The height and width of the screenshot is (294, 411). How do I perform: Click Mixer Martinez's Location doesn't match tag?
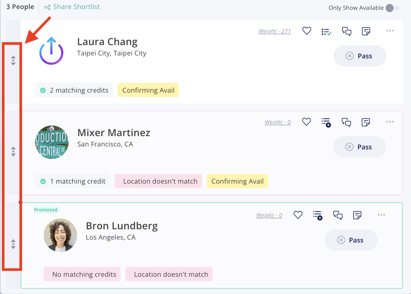click(158, 181)
